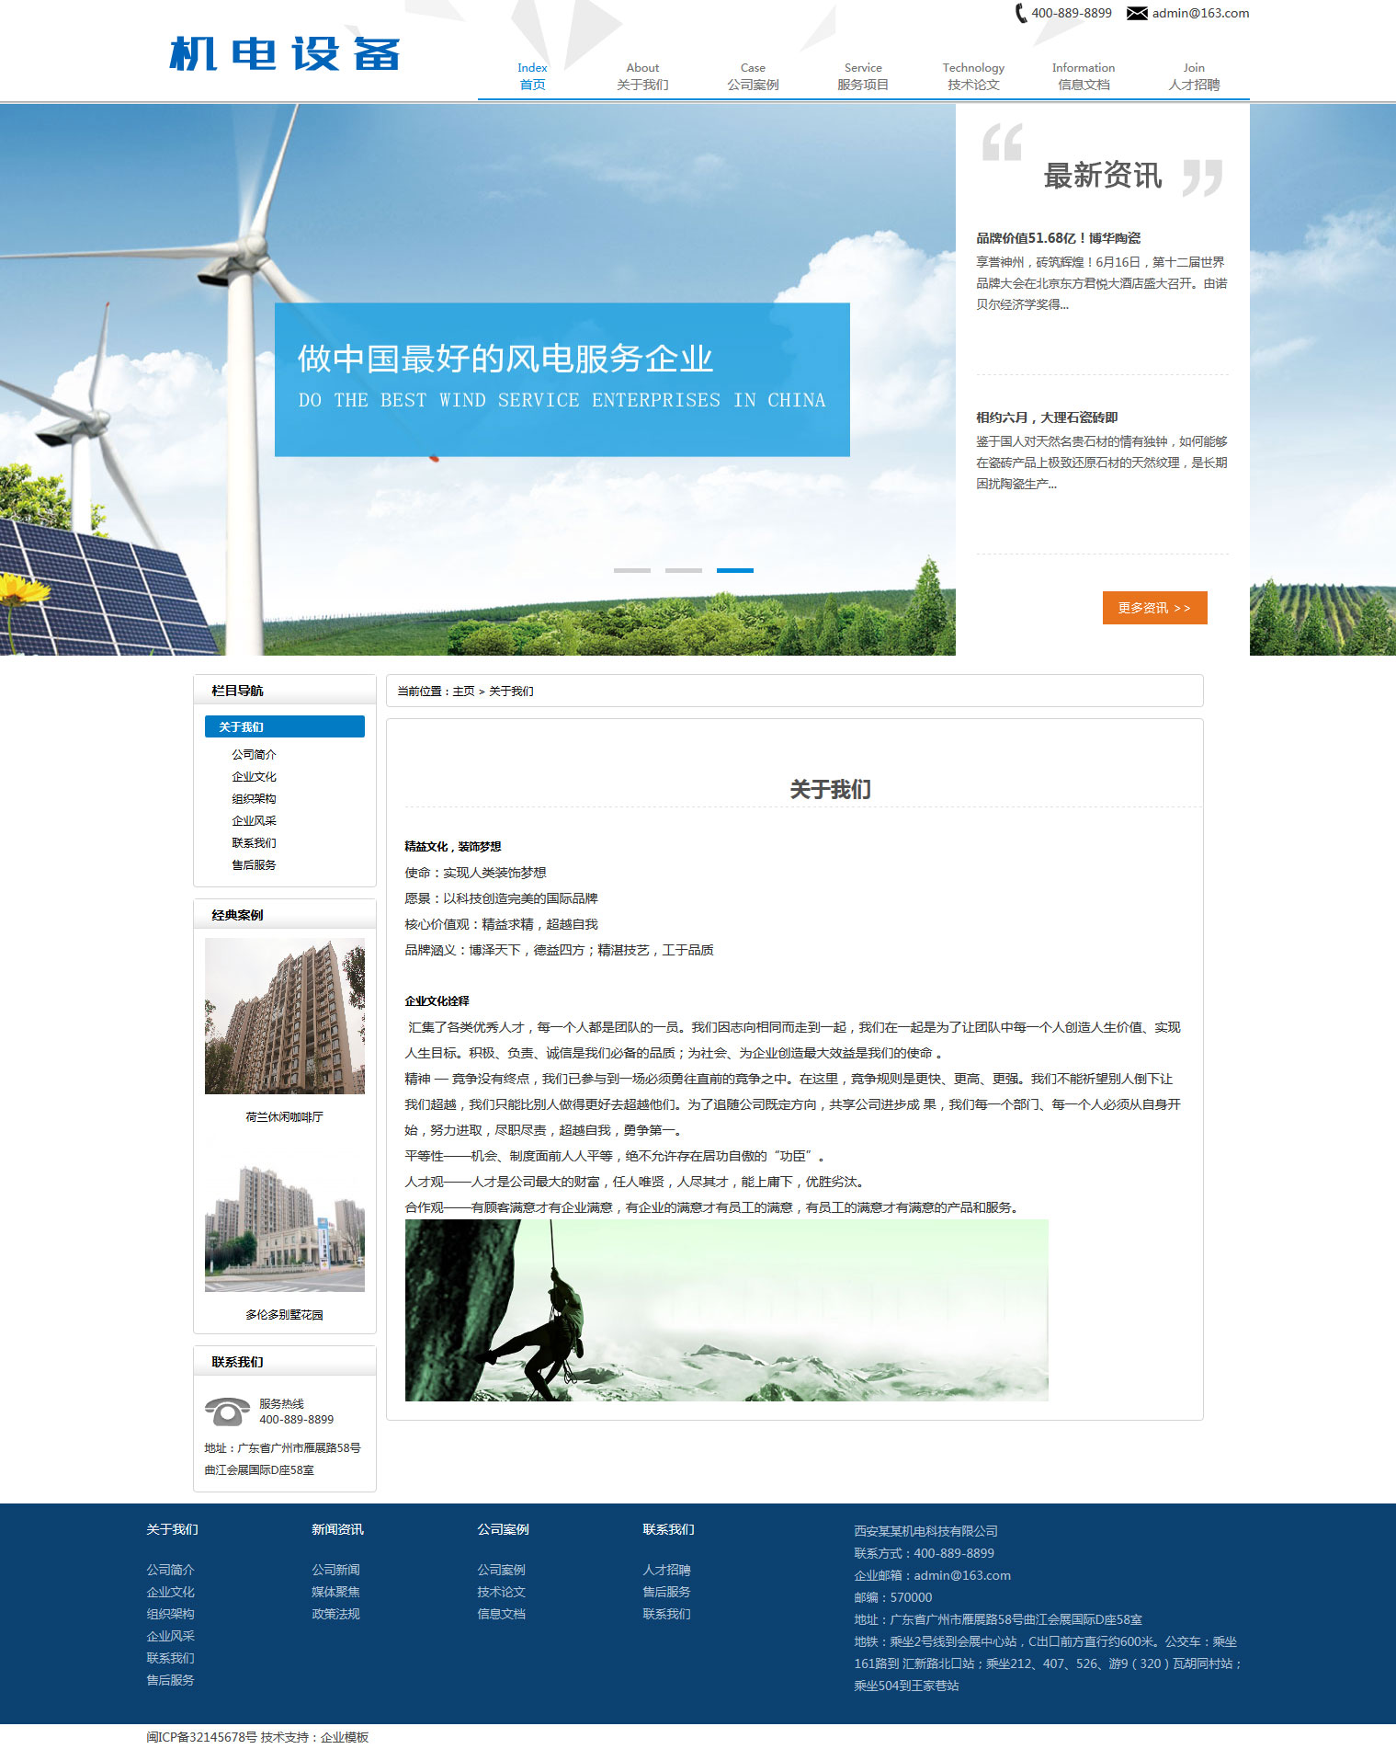The height and width of the screenshot is (1749, 1396).
Task: Click the phone icon in the header
Action: click(x=1020, y=13)
